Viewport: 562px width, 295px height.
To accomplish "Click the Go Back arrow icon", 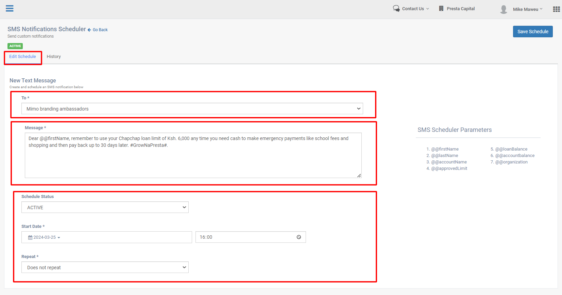I will coord(89,30).
